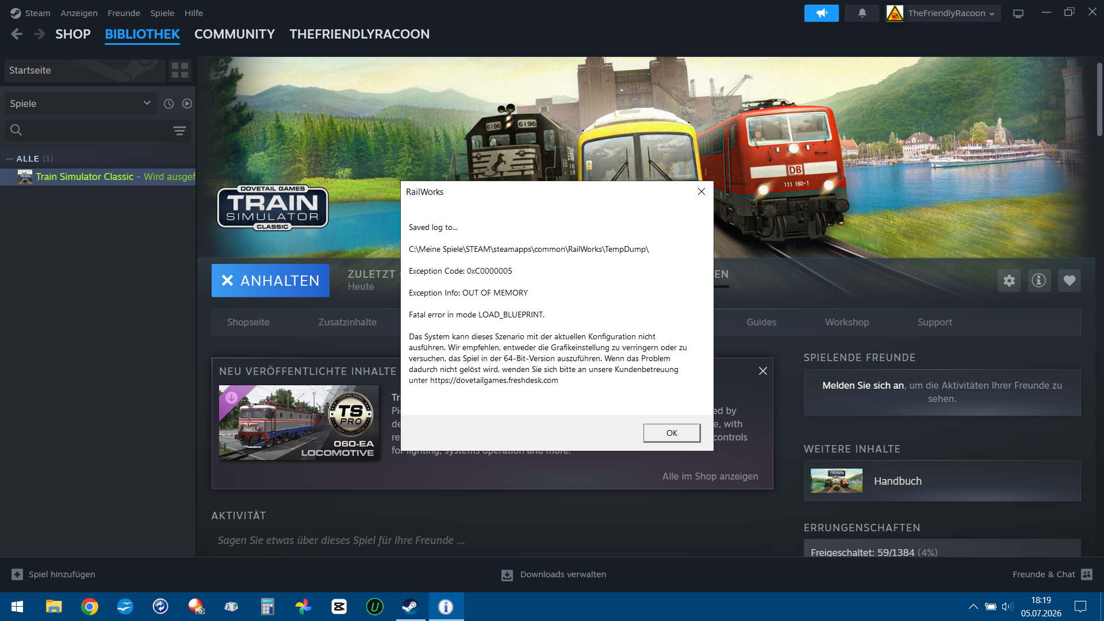Close the RailWorks error dialog
Screen dimensions: 1104x621
click(701, 191)
